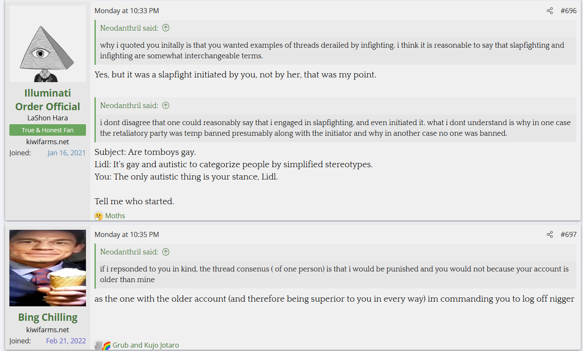The image size is (583, 351).
Task: Open the Illuminati pyramid avatar
Action: (48, 44)
